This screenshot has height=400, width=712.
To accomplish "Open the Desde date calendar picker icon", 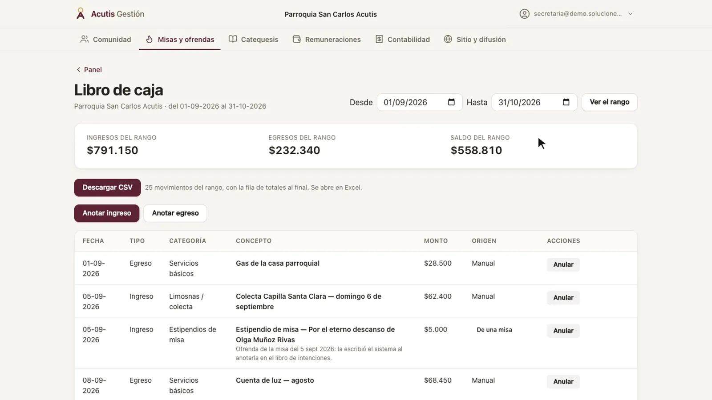I will coord(451,102).
